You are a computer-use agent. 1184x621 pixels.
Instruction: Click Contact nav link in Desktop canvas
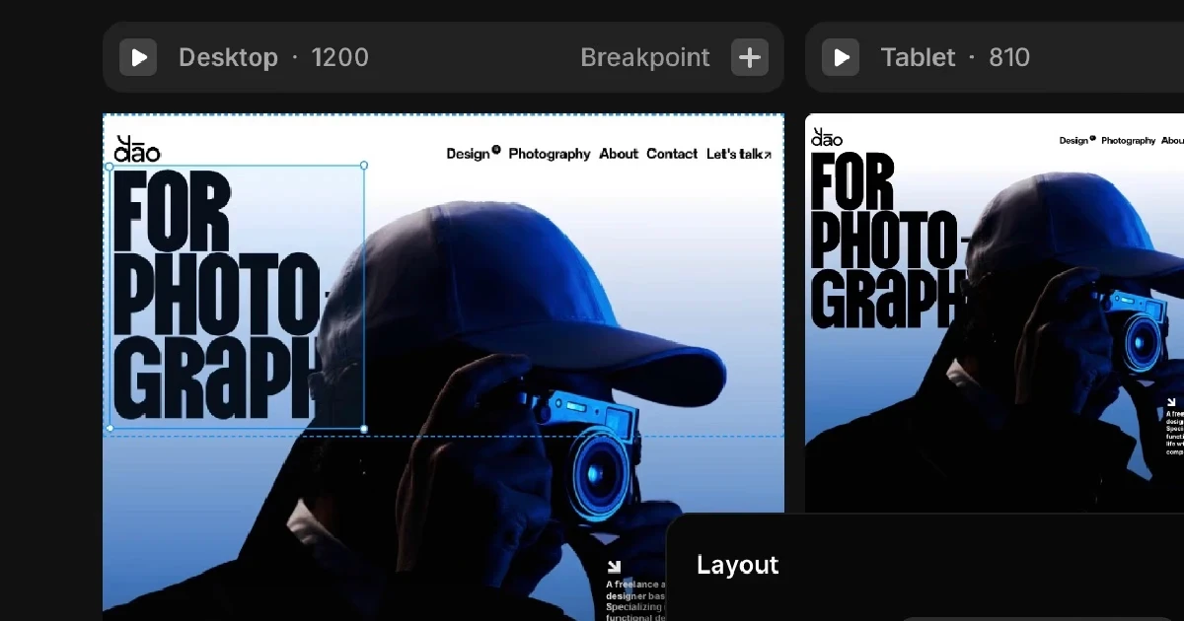(672, 154)
